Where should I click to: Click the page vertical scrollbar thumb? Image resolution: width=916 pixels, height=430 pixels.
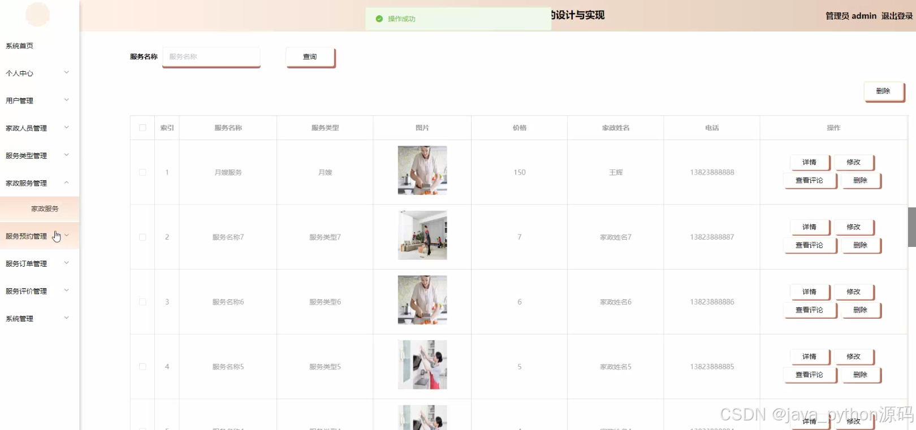click(912, 227)
